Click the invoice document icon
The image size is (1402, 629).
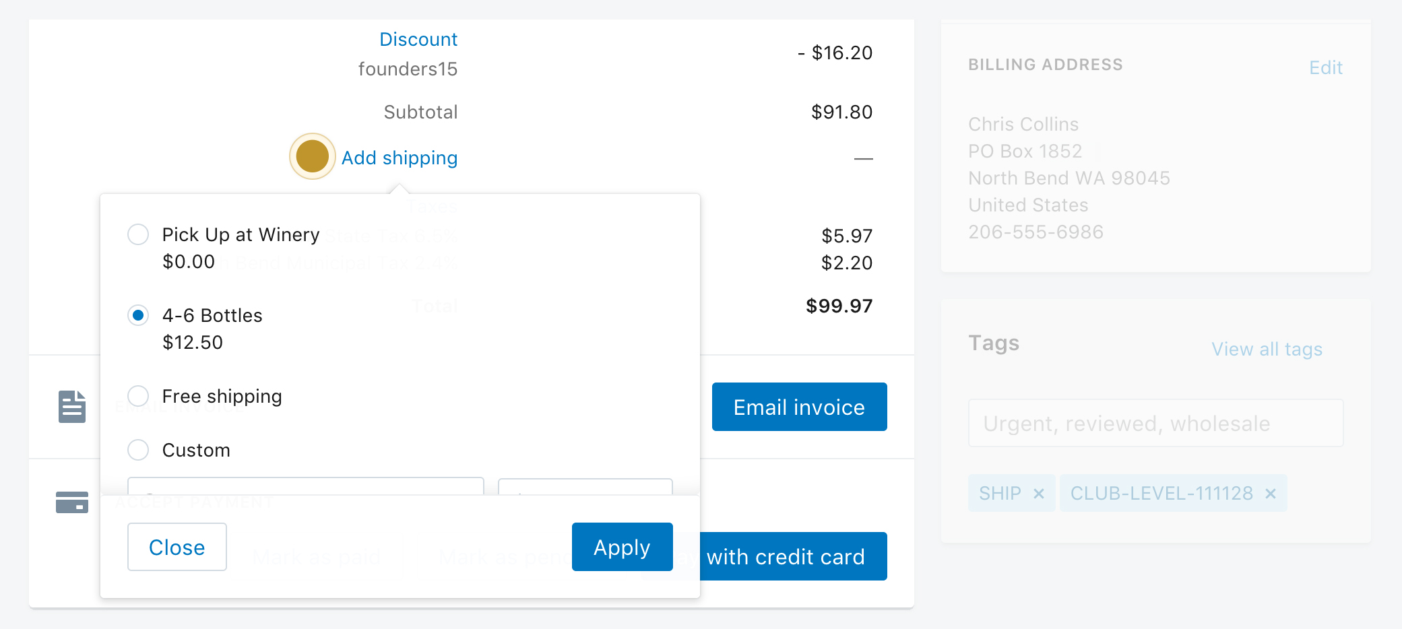click(72, 407)
